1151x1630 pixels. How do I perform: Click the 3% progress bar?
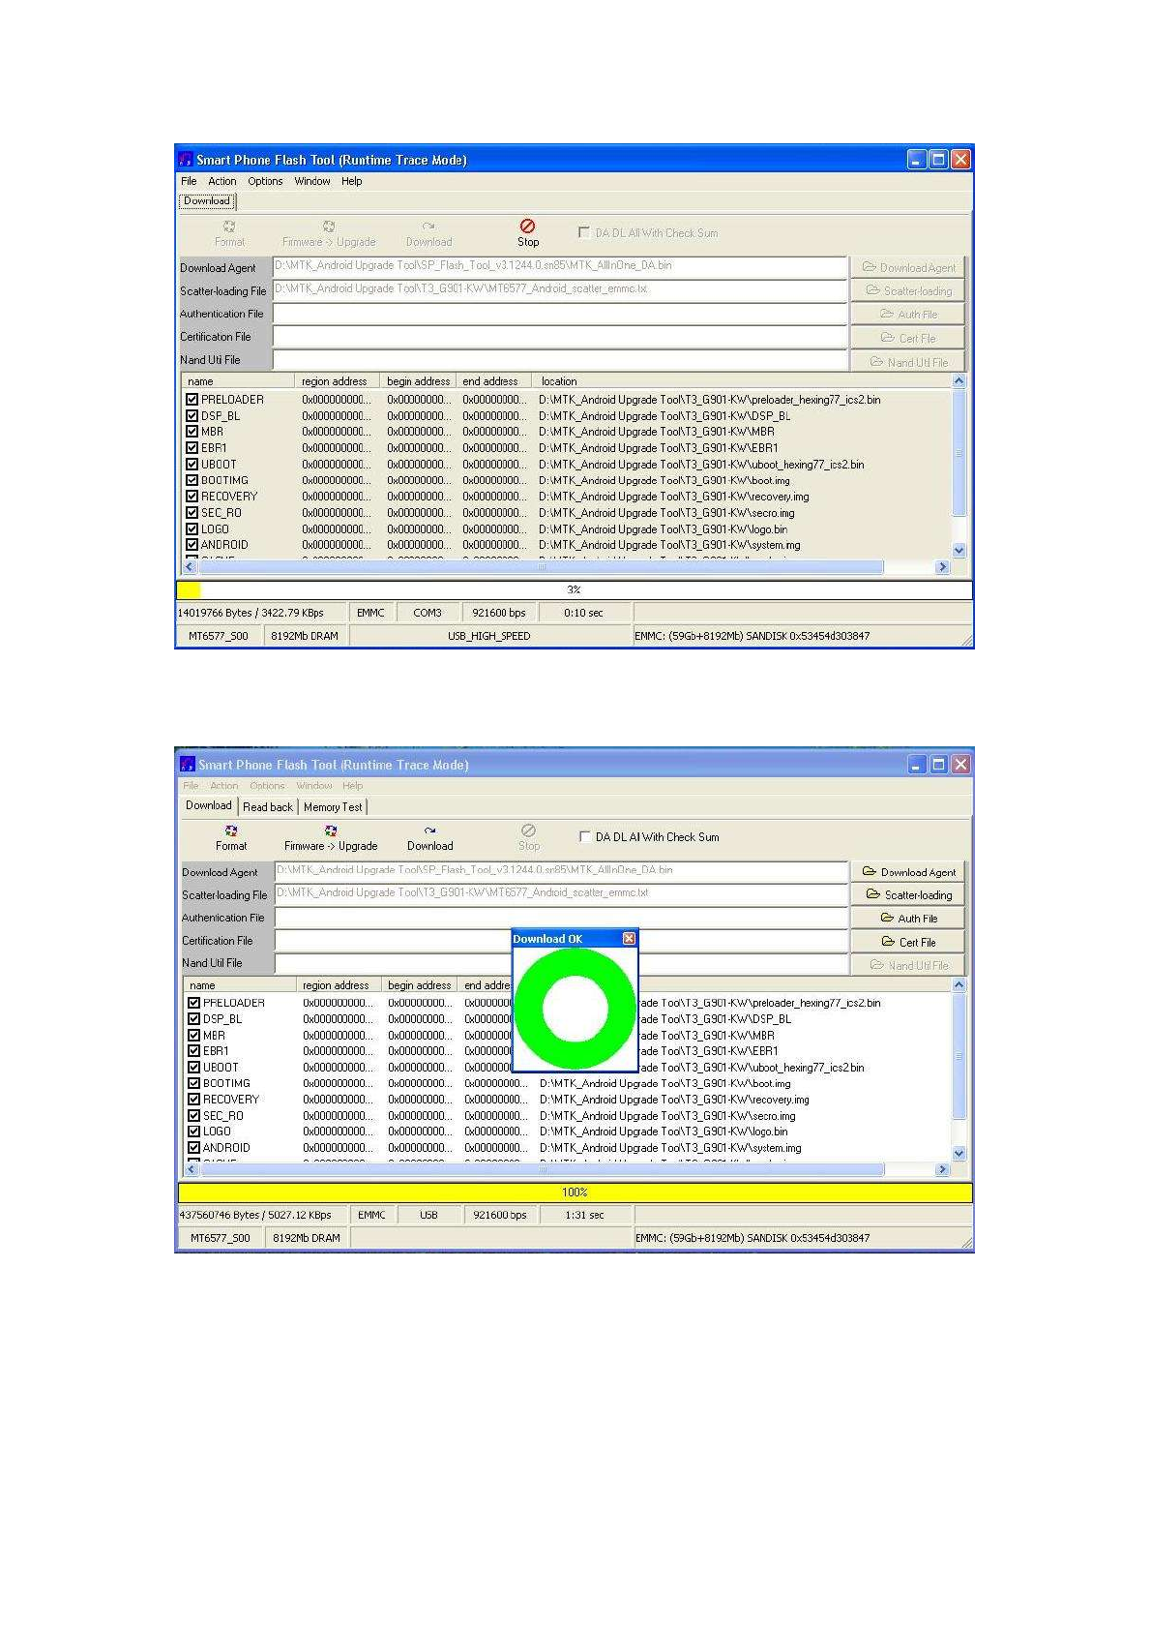(x=575, y=589)
